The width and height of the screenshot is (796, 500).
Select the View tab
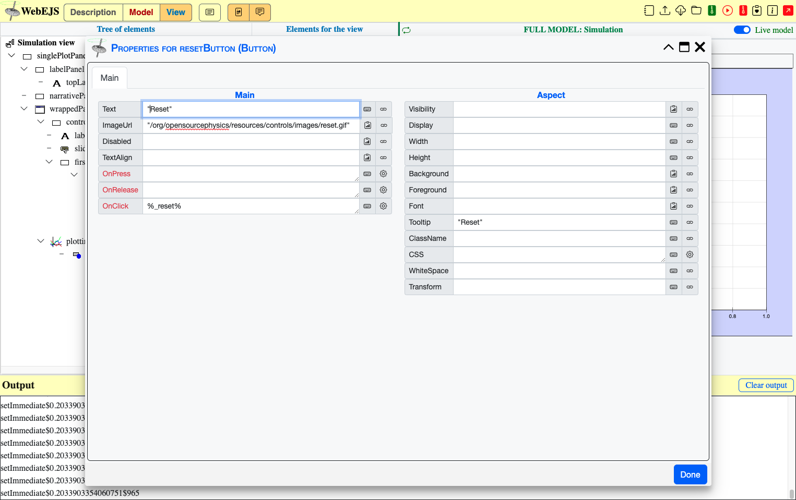point(176,12)
